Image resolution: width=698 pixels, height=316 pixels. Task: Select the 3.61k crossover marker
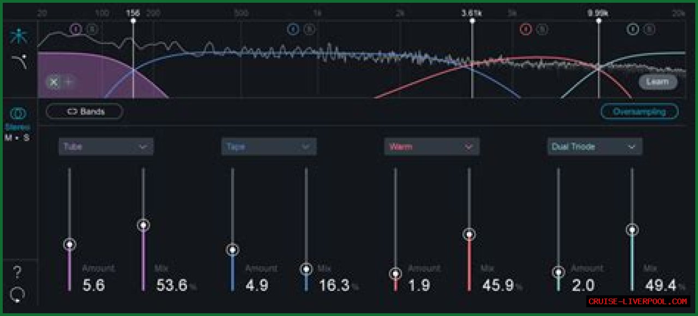pyautogui.click(x=472, y=21)
